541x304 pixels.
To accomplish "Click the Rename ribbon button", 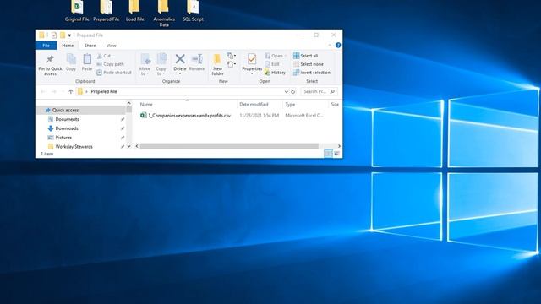I will (x=197, y=62).
